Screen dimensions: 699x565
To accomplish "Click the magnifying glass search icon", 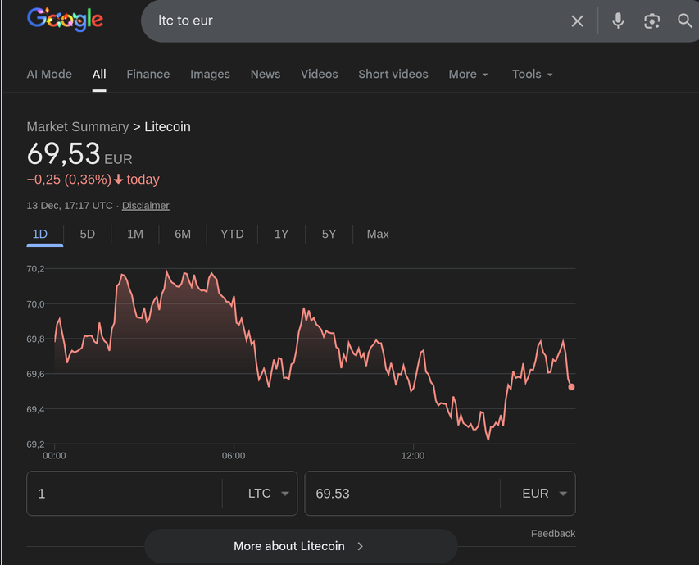I will click(685, 21).
